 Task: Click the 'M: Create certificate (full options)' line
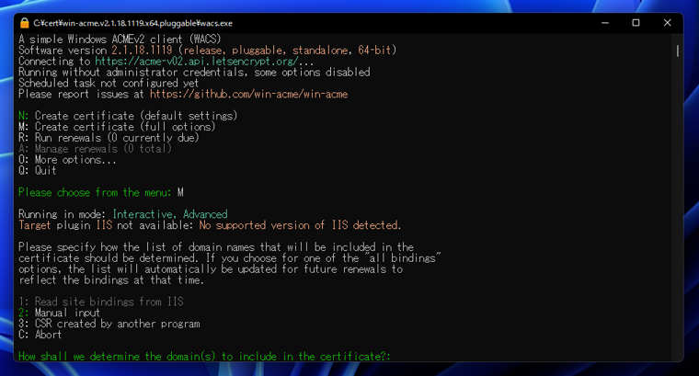tap(116, 127)
